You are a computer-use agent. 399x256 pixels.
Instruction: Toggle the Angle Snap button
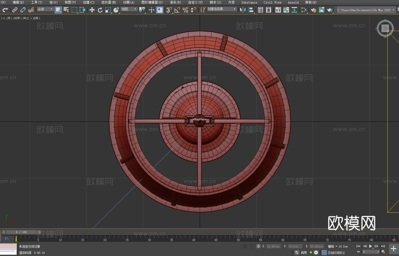(177, 10)
